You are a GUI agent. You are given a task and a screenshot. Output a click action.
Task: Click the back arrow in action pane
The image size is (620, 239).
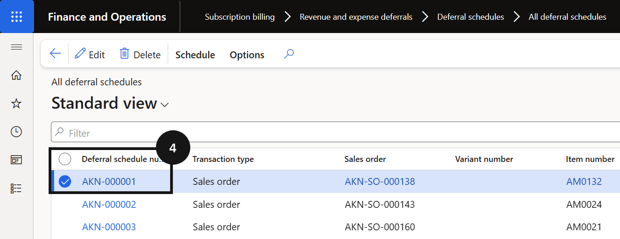tap(55, 54)
